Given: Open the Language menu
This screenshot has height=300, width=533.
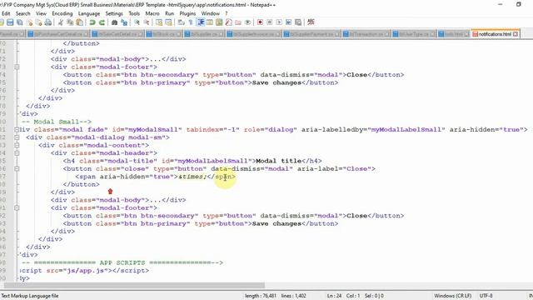Looking at the screenshot, I should [89, 13].
